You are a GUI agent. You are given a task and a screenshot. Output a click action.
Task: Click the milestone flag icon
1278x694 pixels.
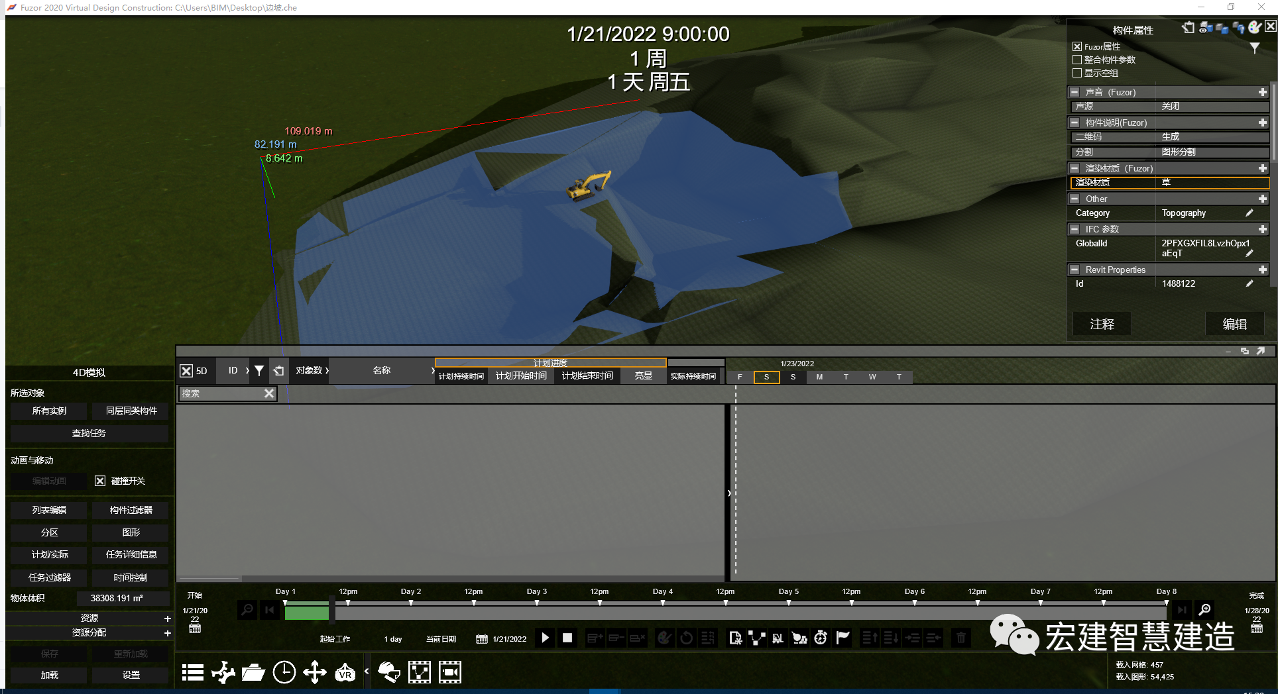[x=842, y=638]
